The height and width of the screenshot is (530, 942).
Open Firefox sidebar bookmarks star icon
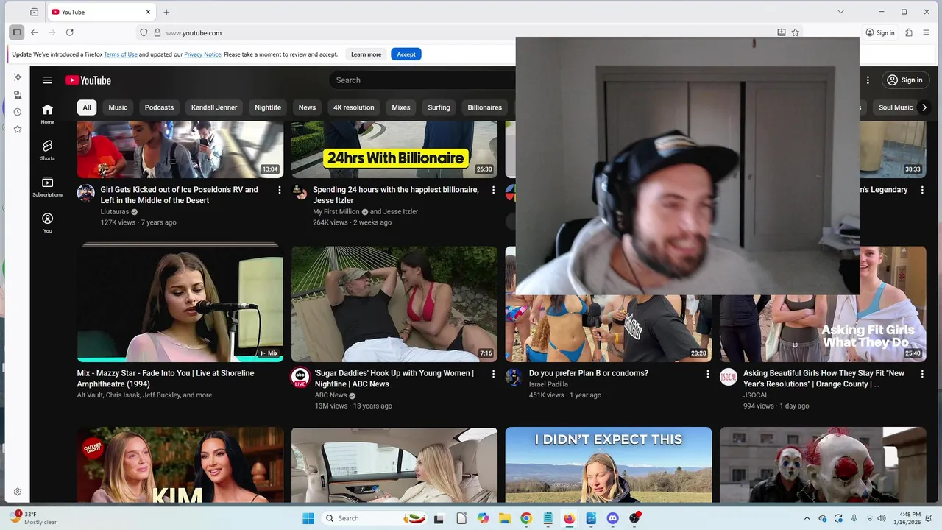pos(18,129)
